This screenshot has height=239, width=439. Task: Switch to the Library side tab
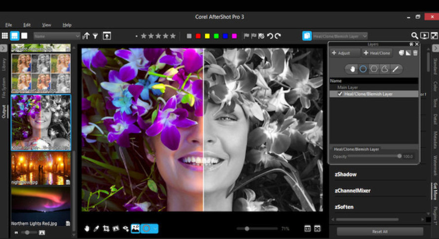click(4, 65)
